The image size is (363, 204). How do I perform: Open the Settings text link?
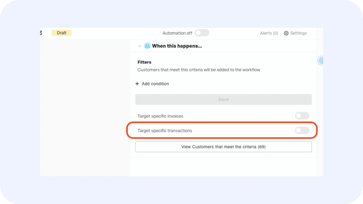pyautogui.click(x=298, y=33)
